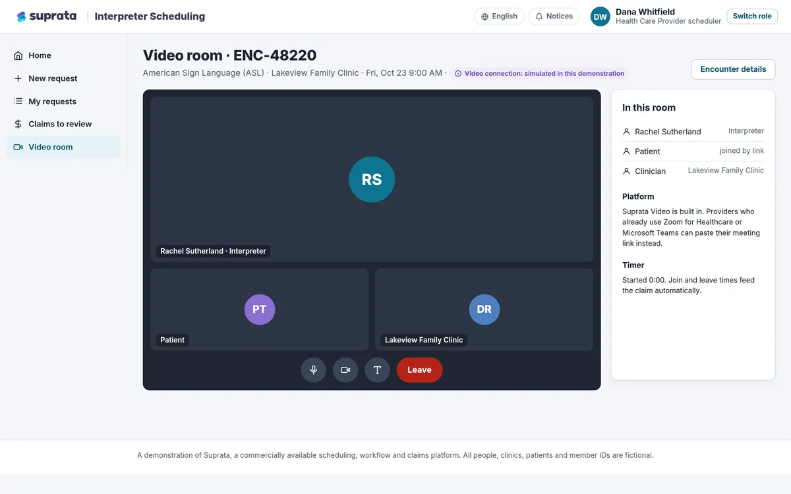Click the 'Video connection: simulated' badge
The image size is (791, 494).
pyautogui.click(x=539, y=74)
